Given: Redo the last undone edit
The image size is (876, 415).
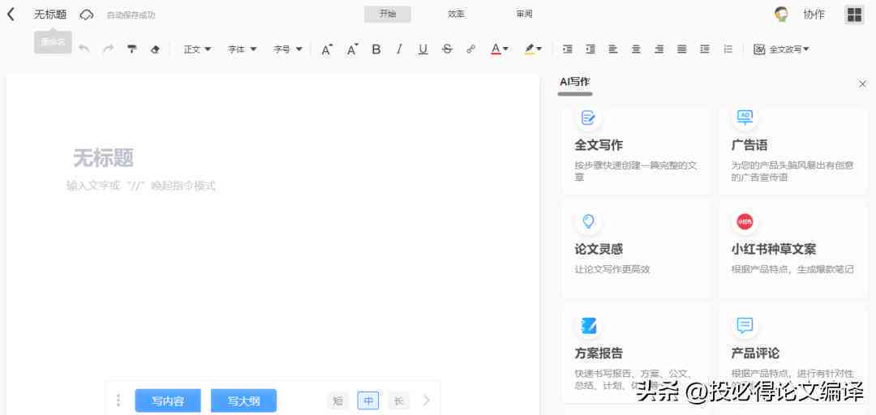Looking at the screenshot, I should coord(109,49).
